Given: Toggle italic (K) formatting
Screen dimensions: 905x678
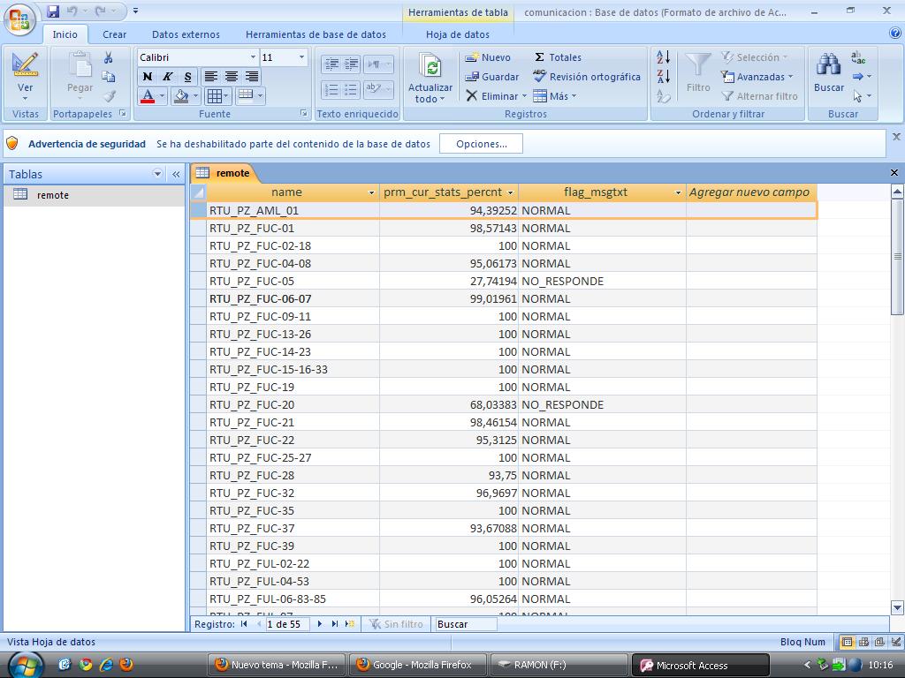Looking at the screenshot, I should pyautogui.click(x=167, y=77).
